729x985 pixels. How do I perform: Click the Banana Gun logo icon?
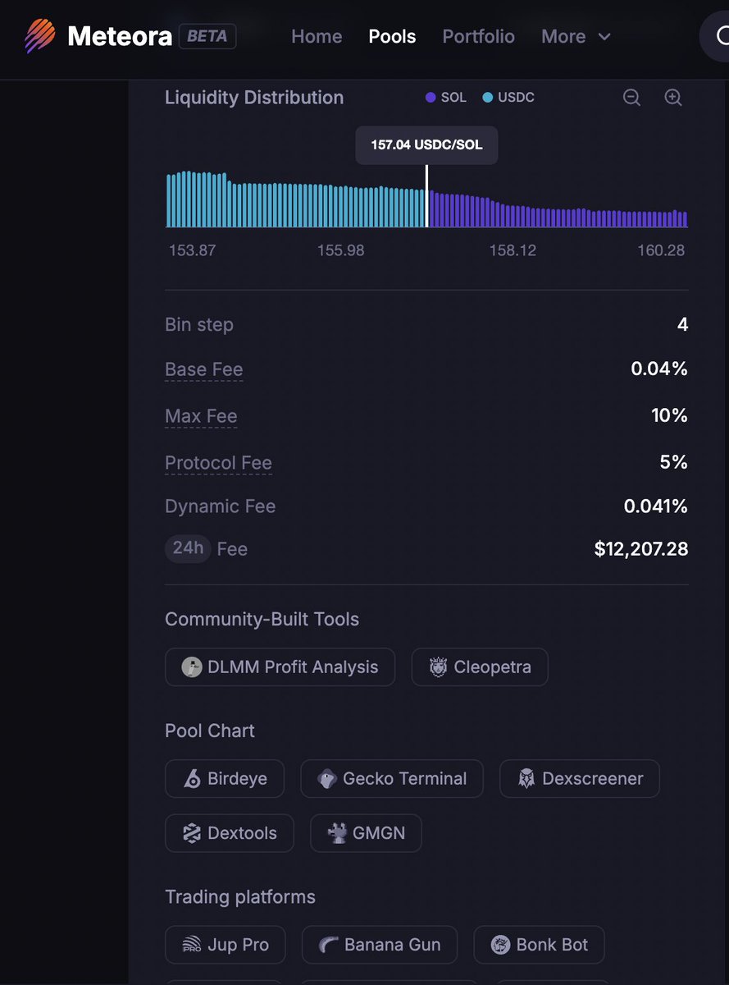click(329, 945)
